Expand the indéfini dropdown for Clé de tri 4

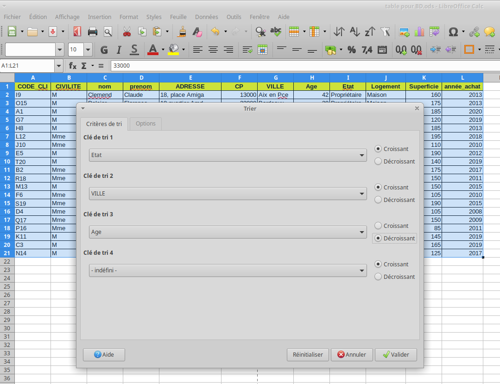click(228, 271)
